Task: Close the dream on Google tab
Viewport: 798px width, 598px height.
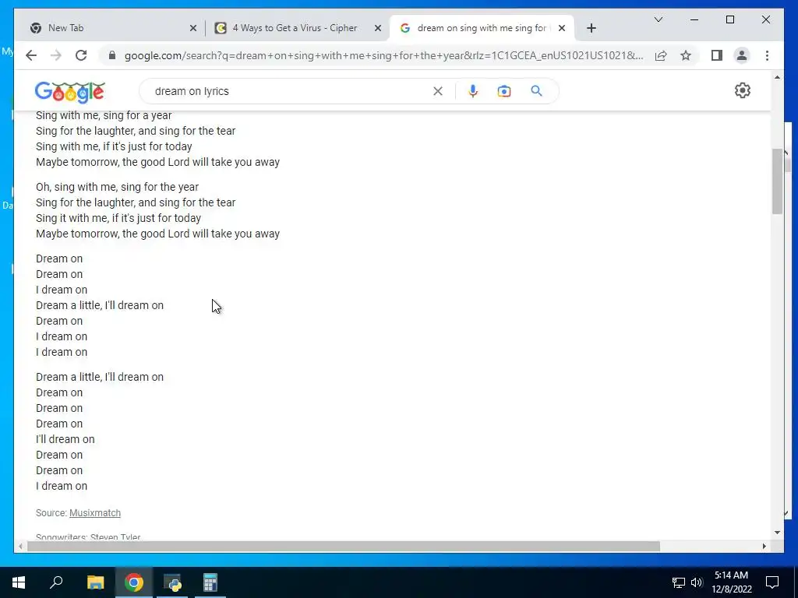Action: [x=562, y=28]
